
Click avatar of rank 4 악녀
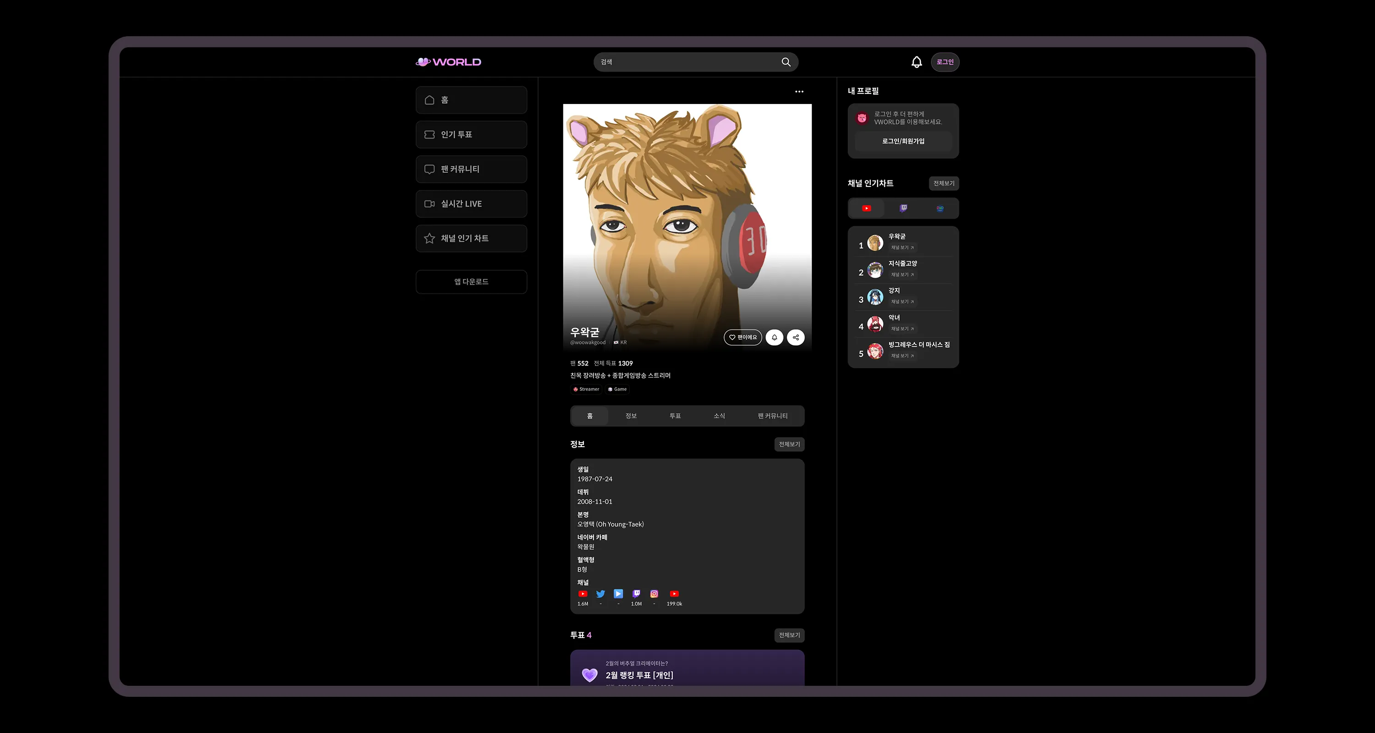875,324
